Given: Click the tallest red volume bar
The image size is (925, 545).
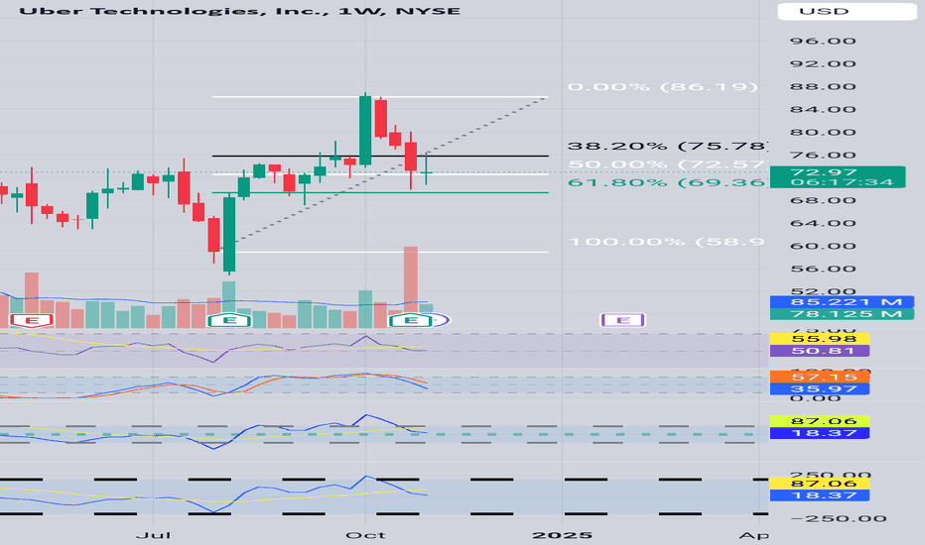Looking at the screenshot, I should click(411, 287).
